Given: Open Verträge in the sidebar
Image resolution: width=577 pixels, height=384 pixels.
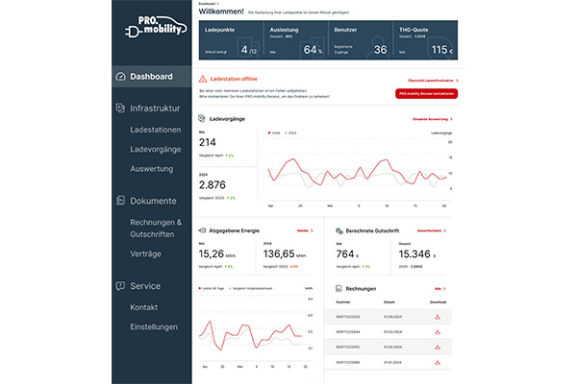Looking at the screenshot, I should coord(146,253).
